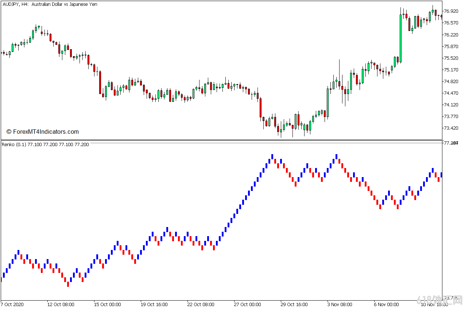Click the 76.220 price level label
This screenshot has height=309, width=465.
(451, 35)
